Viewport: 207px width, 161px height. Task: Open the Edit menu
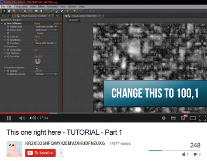coord(9,7)
